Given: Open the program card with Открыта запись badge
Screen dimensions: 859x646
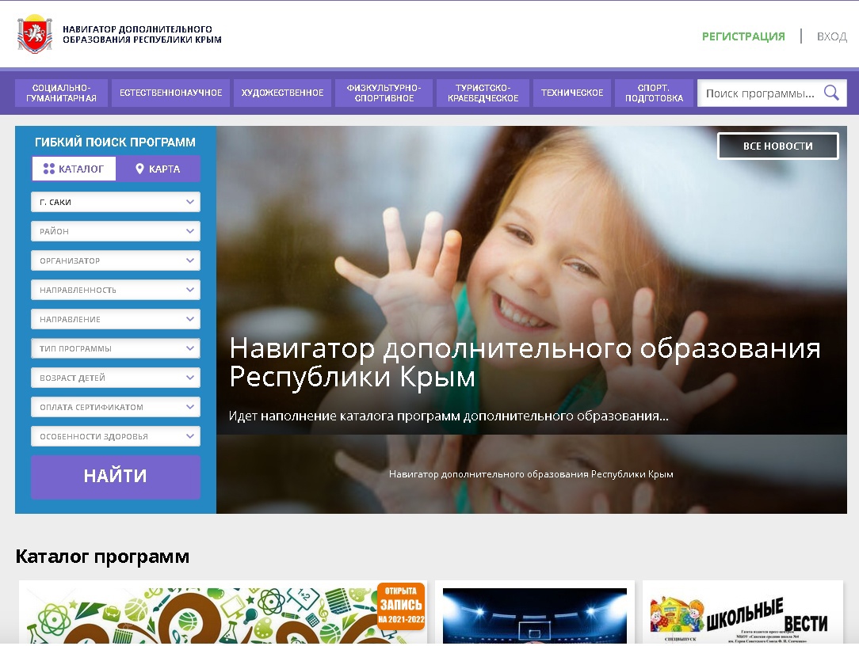Looking at the screenshot, I should coord(222,614).
